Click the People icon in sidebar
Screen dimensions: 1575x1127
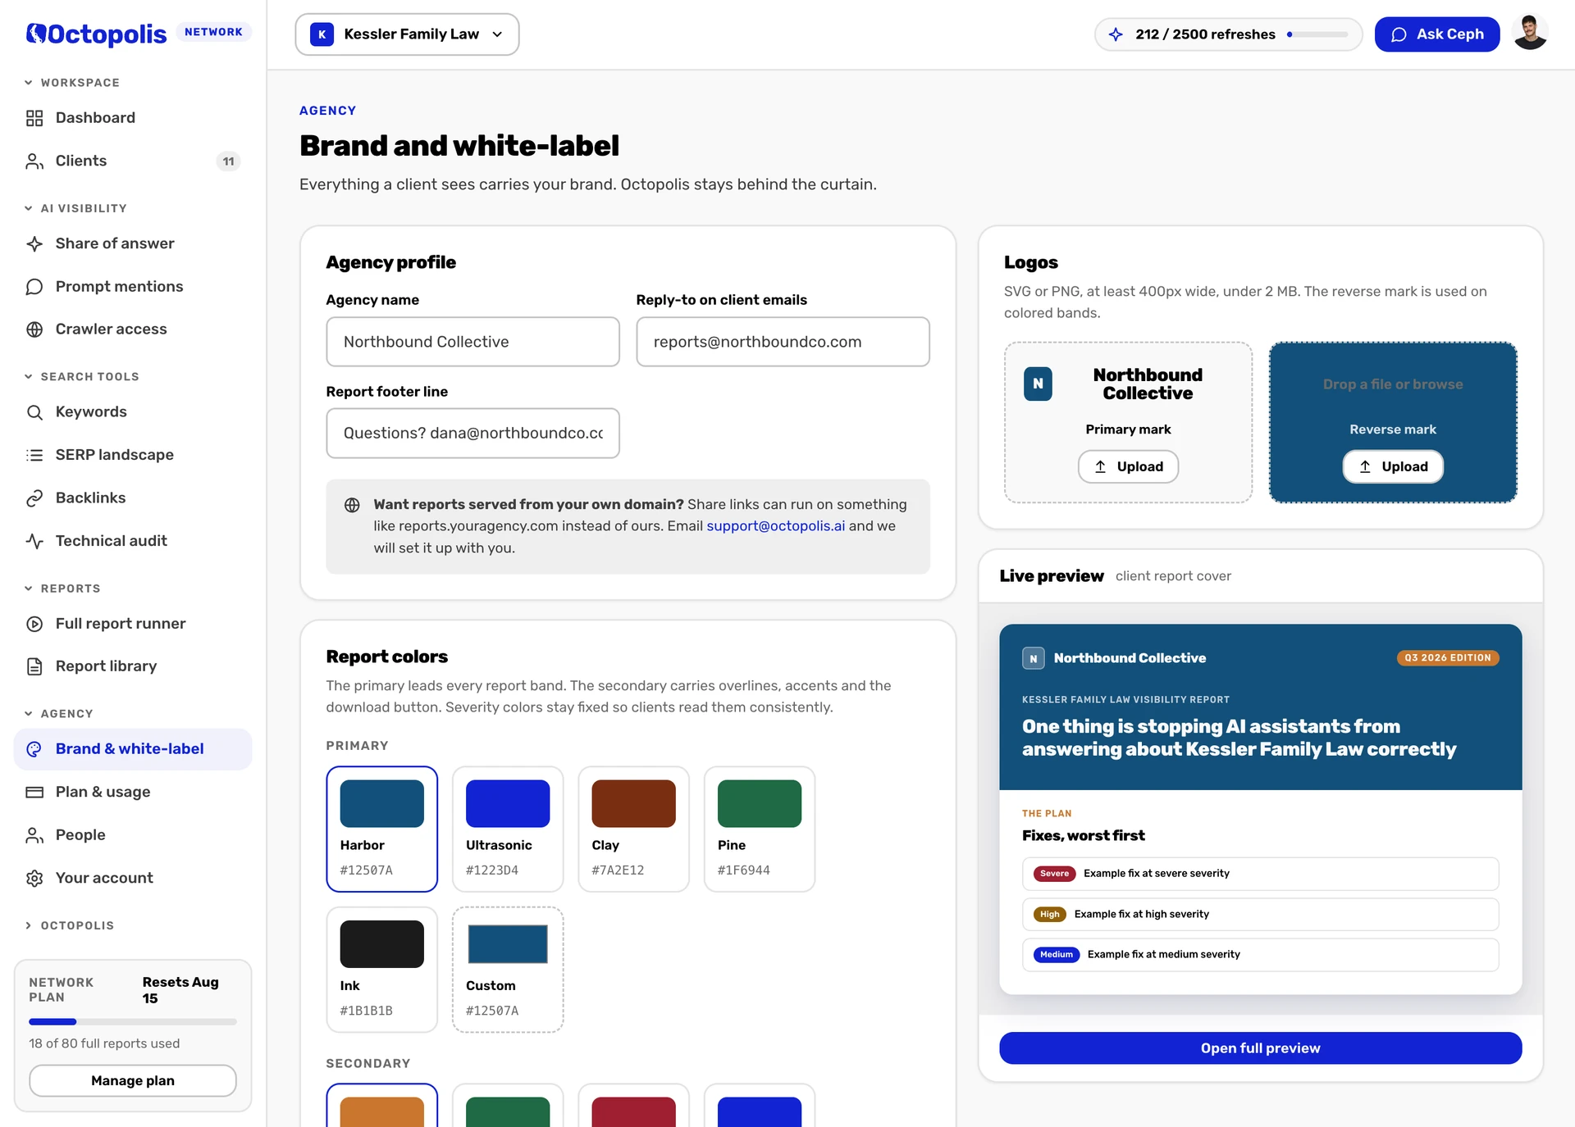click(34, 835)
